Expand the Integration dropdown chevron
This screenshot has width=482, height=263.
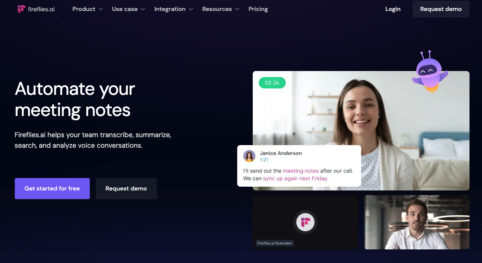tap(191, 9)
